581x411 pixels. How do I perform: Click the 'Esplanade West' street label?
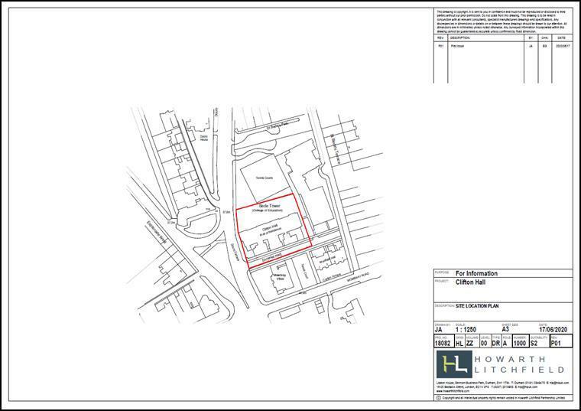point(155,232)
